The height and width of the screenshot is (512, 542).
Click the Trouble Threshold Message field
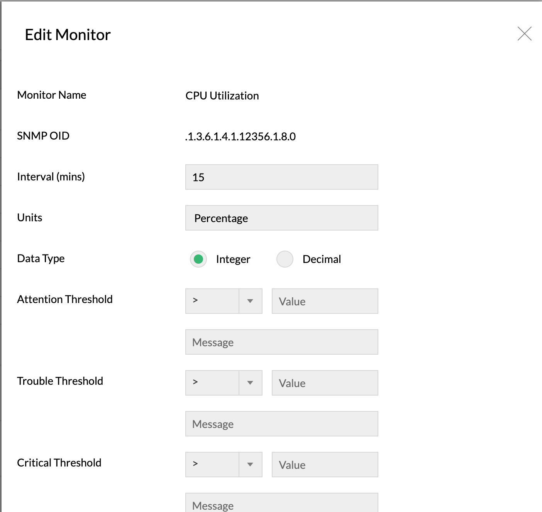(282, 424)
